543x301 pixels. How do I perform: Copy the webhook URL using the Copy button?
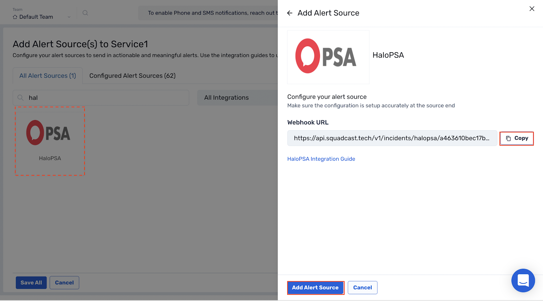pyautogui.click(x=517, y=138)
